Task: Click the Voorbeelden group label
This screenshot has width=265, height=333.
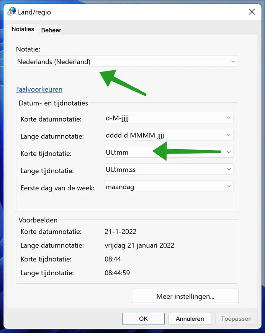Action: click(x=38, y=220)
